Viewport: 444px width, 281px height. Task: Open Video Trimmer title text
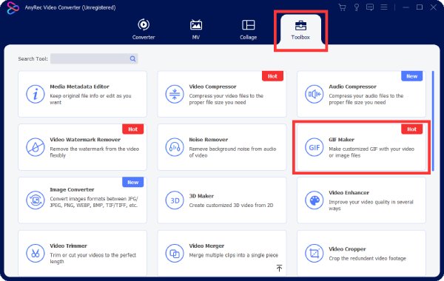coord(69,246)
